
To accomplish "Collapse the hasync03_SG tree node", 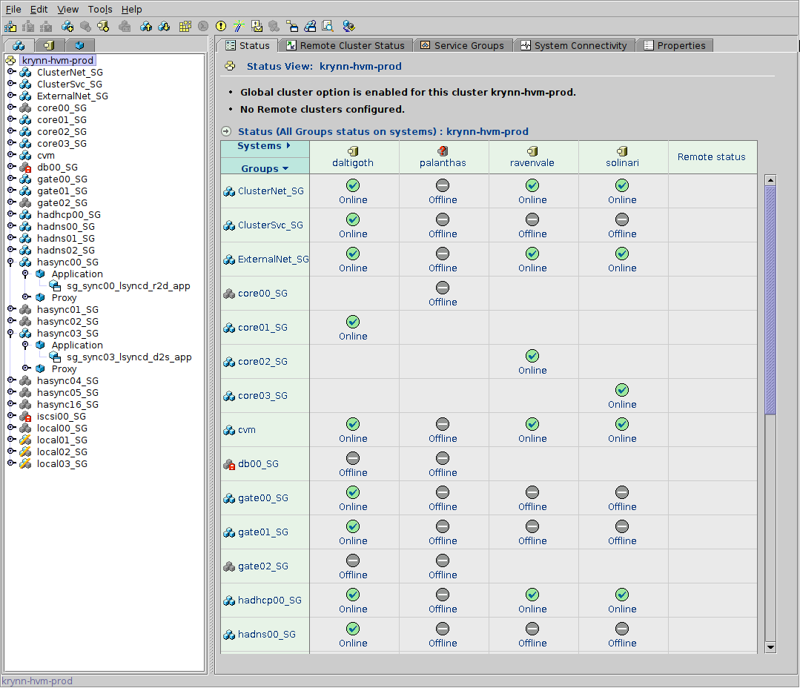I will 11,333.
